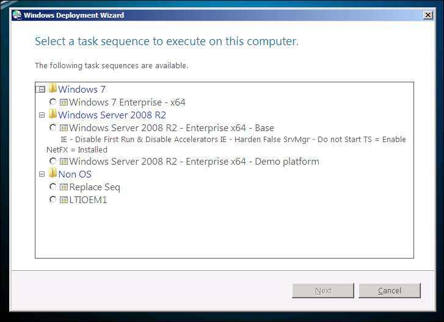Select the Enterprise x64 Base radio button
444x322 pixels.
(x=53, y=128)
